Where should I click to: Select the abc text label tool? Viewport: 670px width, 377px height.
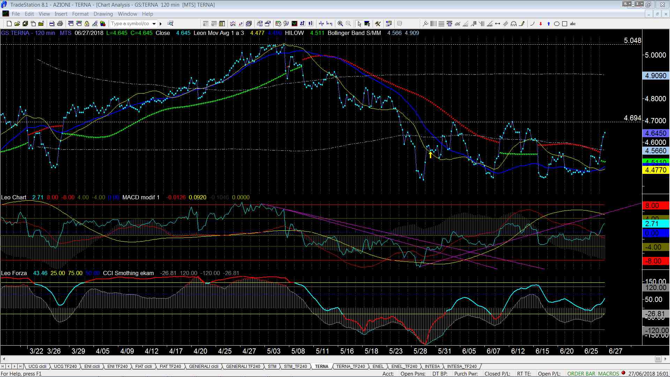click(x=573, y=24)
